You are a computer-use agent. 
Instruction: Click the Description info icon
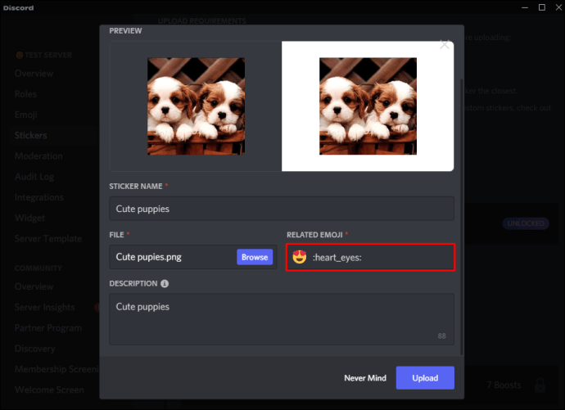click(165, 284)
